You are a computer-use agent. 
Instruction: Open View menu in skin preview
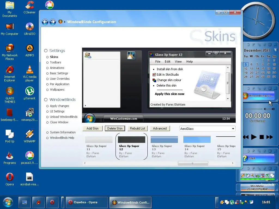(x=178, y=62)
